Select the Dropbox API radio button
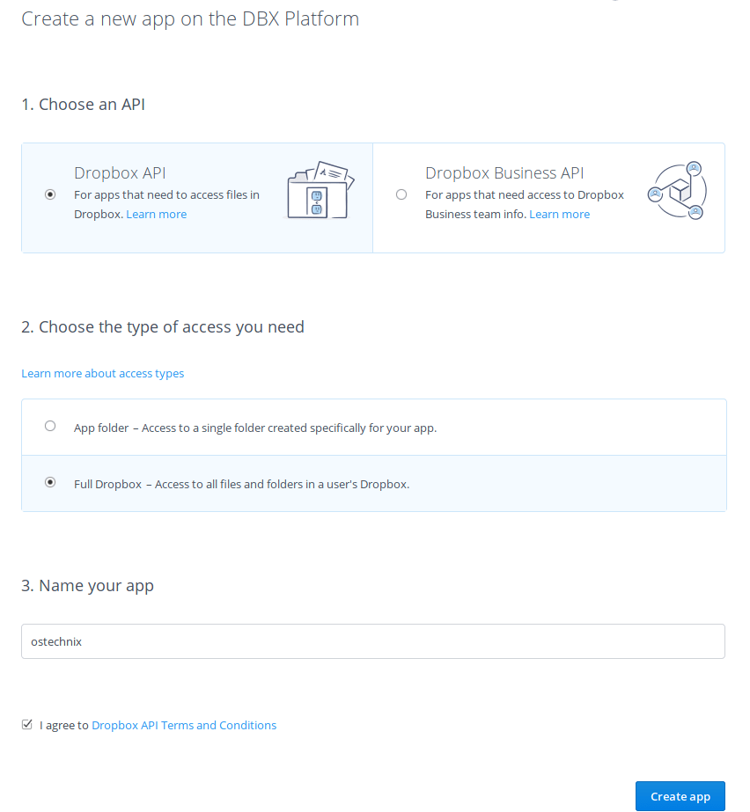750x812 pixels. [x=50, y=194]
